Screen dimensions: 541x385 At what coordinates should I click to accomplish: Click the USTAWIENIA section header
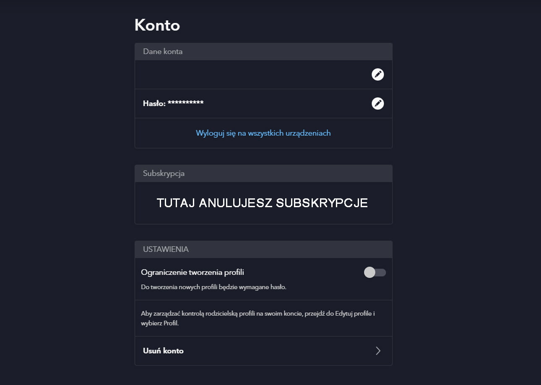[x=165, y=249]
